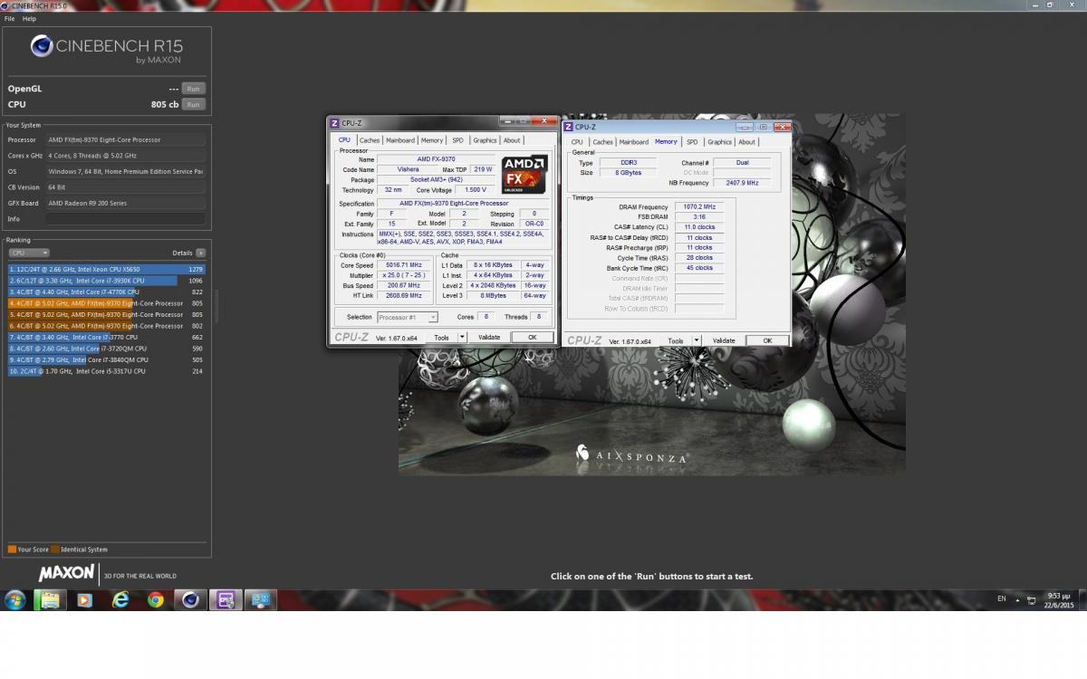The height and width of the screenshot is (679, 1087).
Task: Click Validate in the left CPU-Z window
Action: pos(489,338)
